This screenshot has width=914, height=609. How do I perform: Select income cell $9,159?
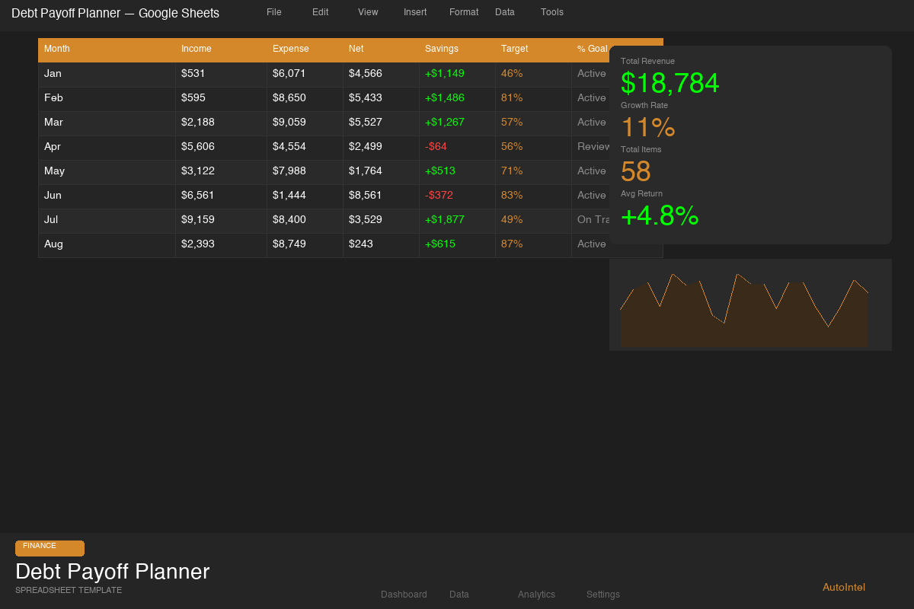221,221
